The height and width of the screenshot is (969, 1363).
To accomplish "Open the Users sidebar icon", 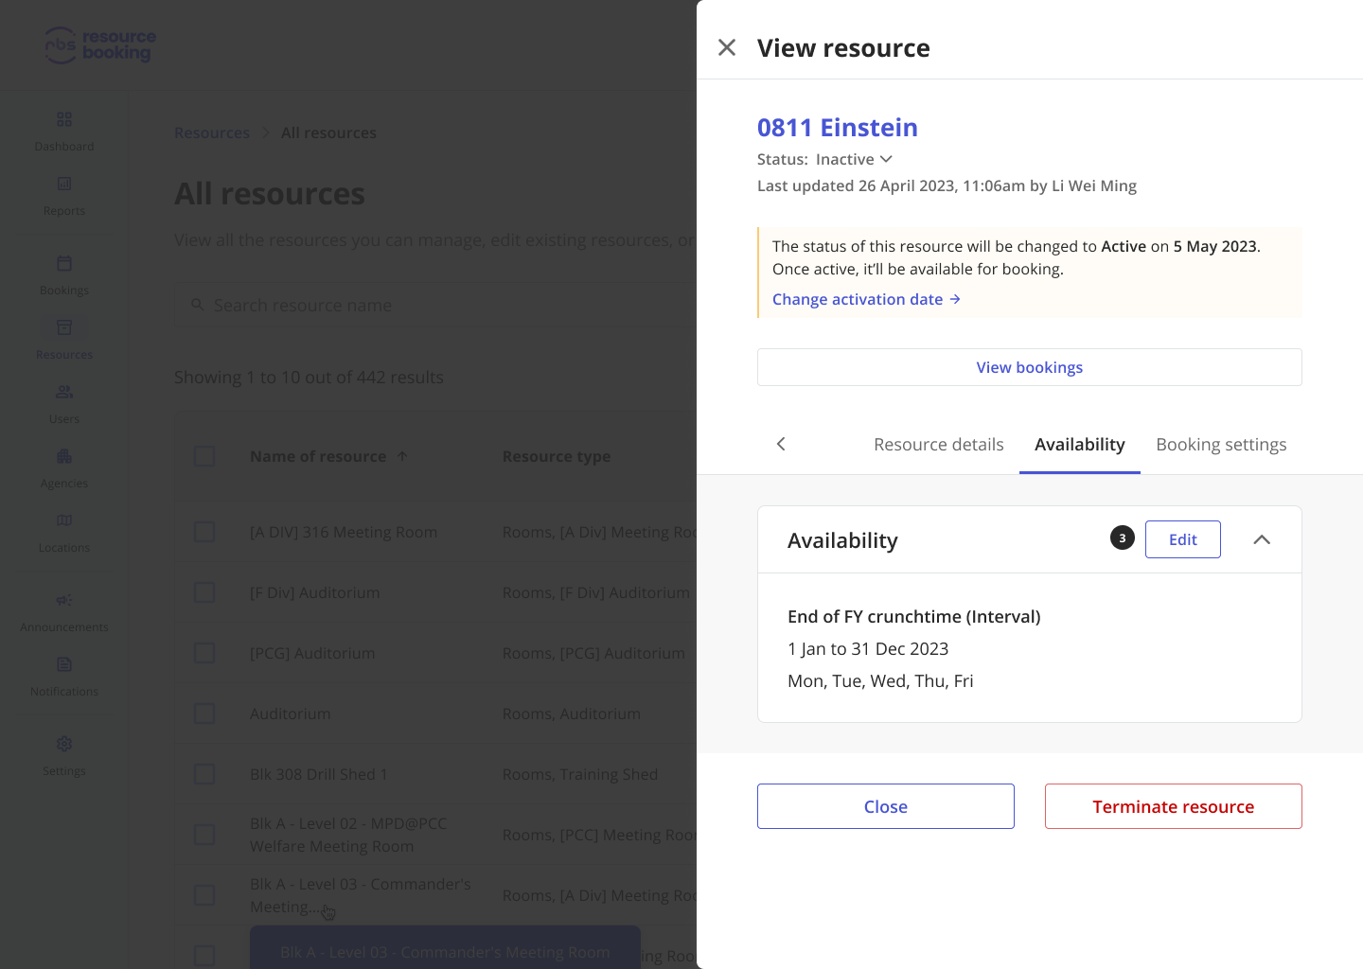I will pos(63,391).
